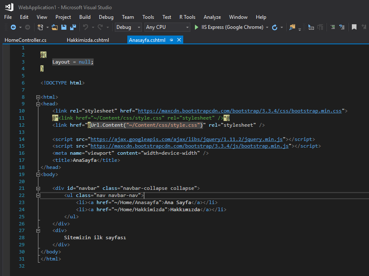The width and height of the screenshot is (369, 276).
Task: Click the Navigate Forward arrow button
Action: (x=28, y=27)
